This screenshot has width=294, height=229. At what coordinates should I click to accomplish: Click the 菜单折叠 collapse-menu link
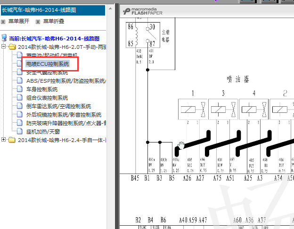[x=54, y=21]
